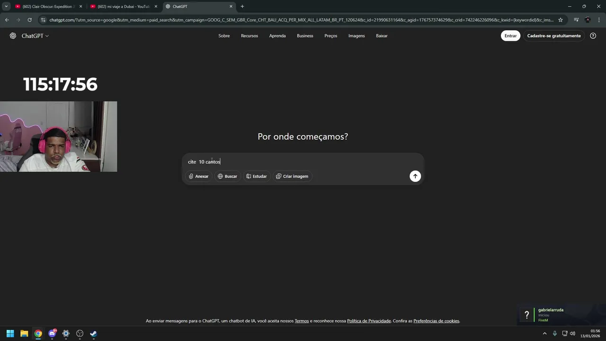
Task: Open the media control icon in Chrome toolbar
Action: coord(576,20)
